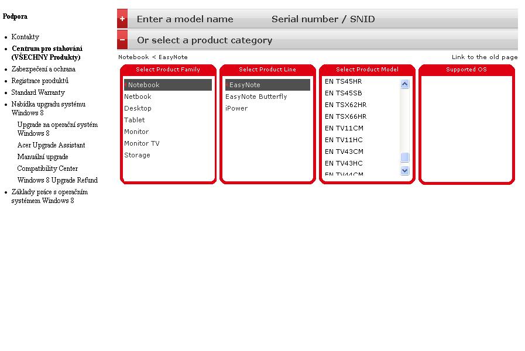Choose model EN TV11HC
The height and width of the screenshot is (351, 525).
pyautogui.click(x=344, y=140)
